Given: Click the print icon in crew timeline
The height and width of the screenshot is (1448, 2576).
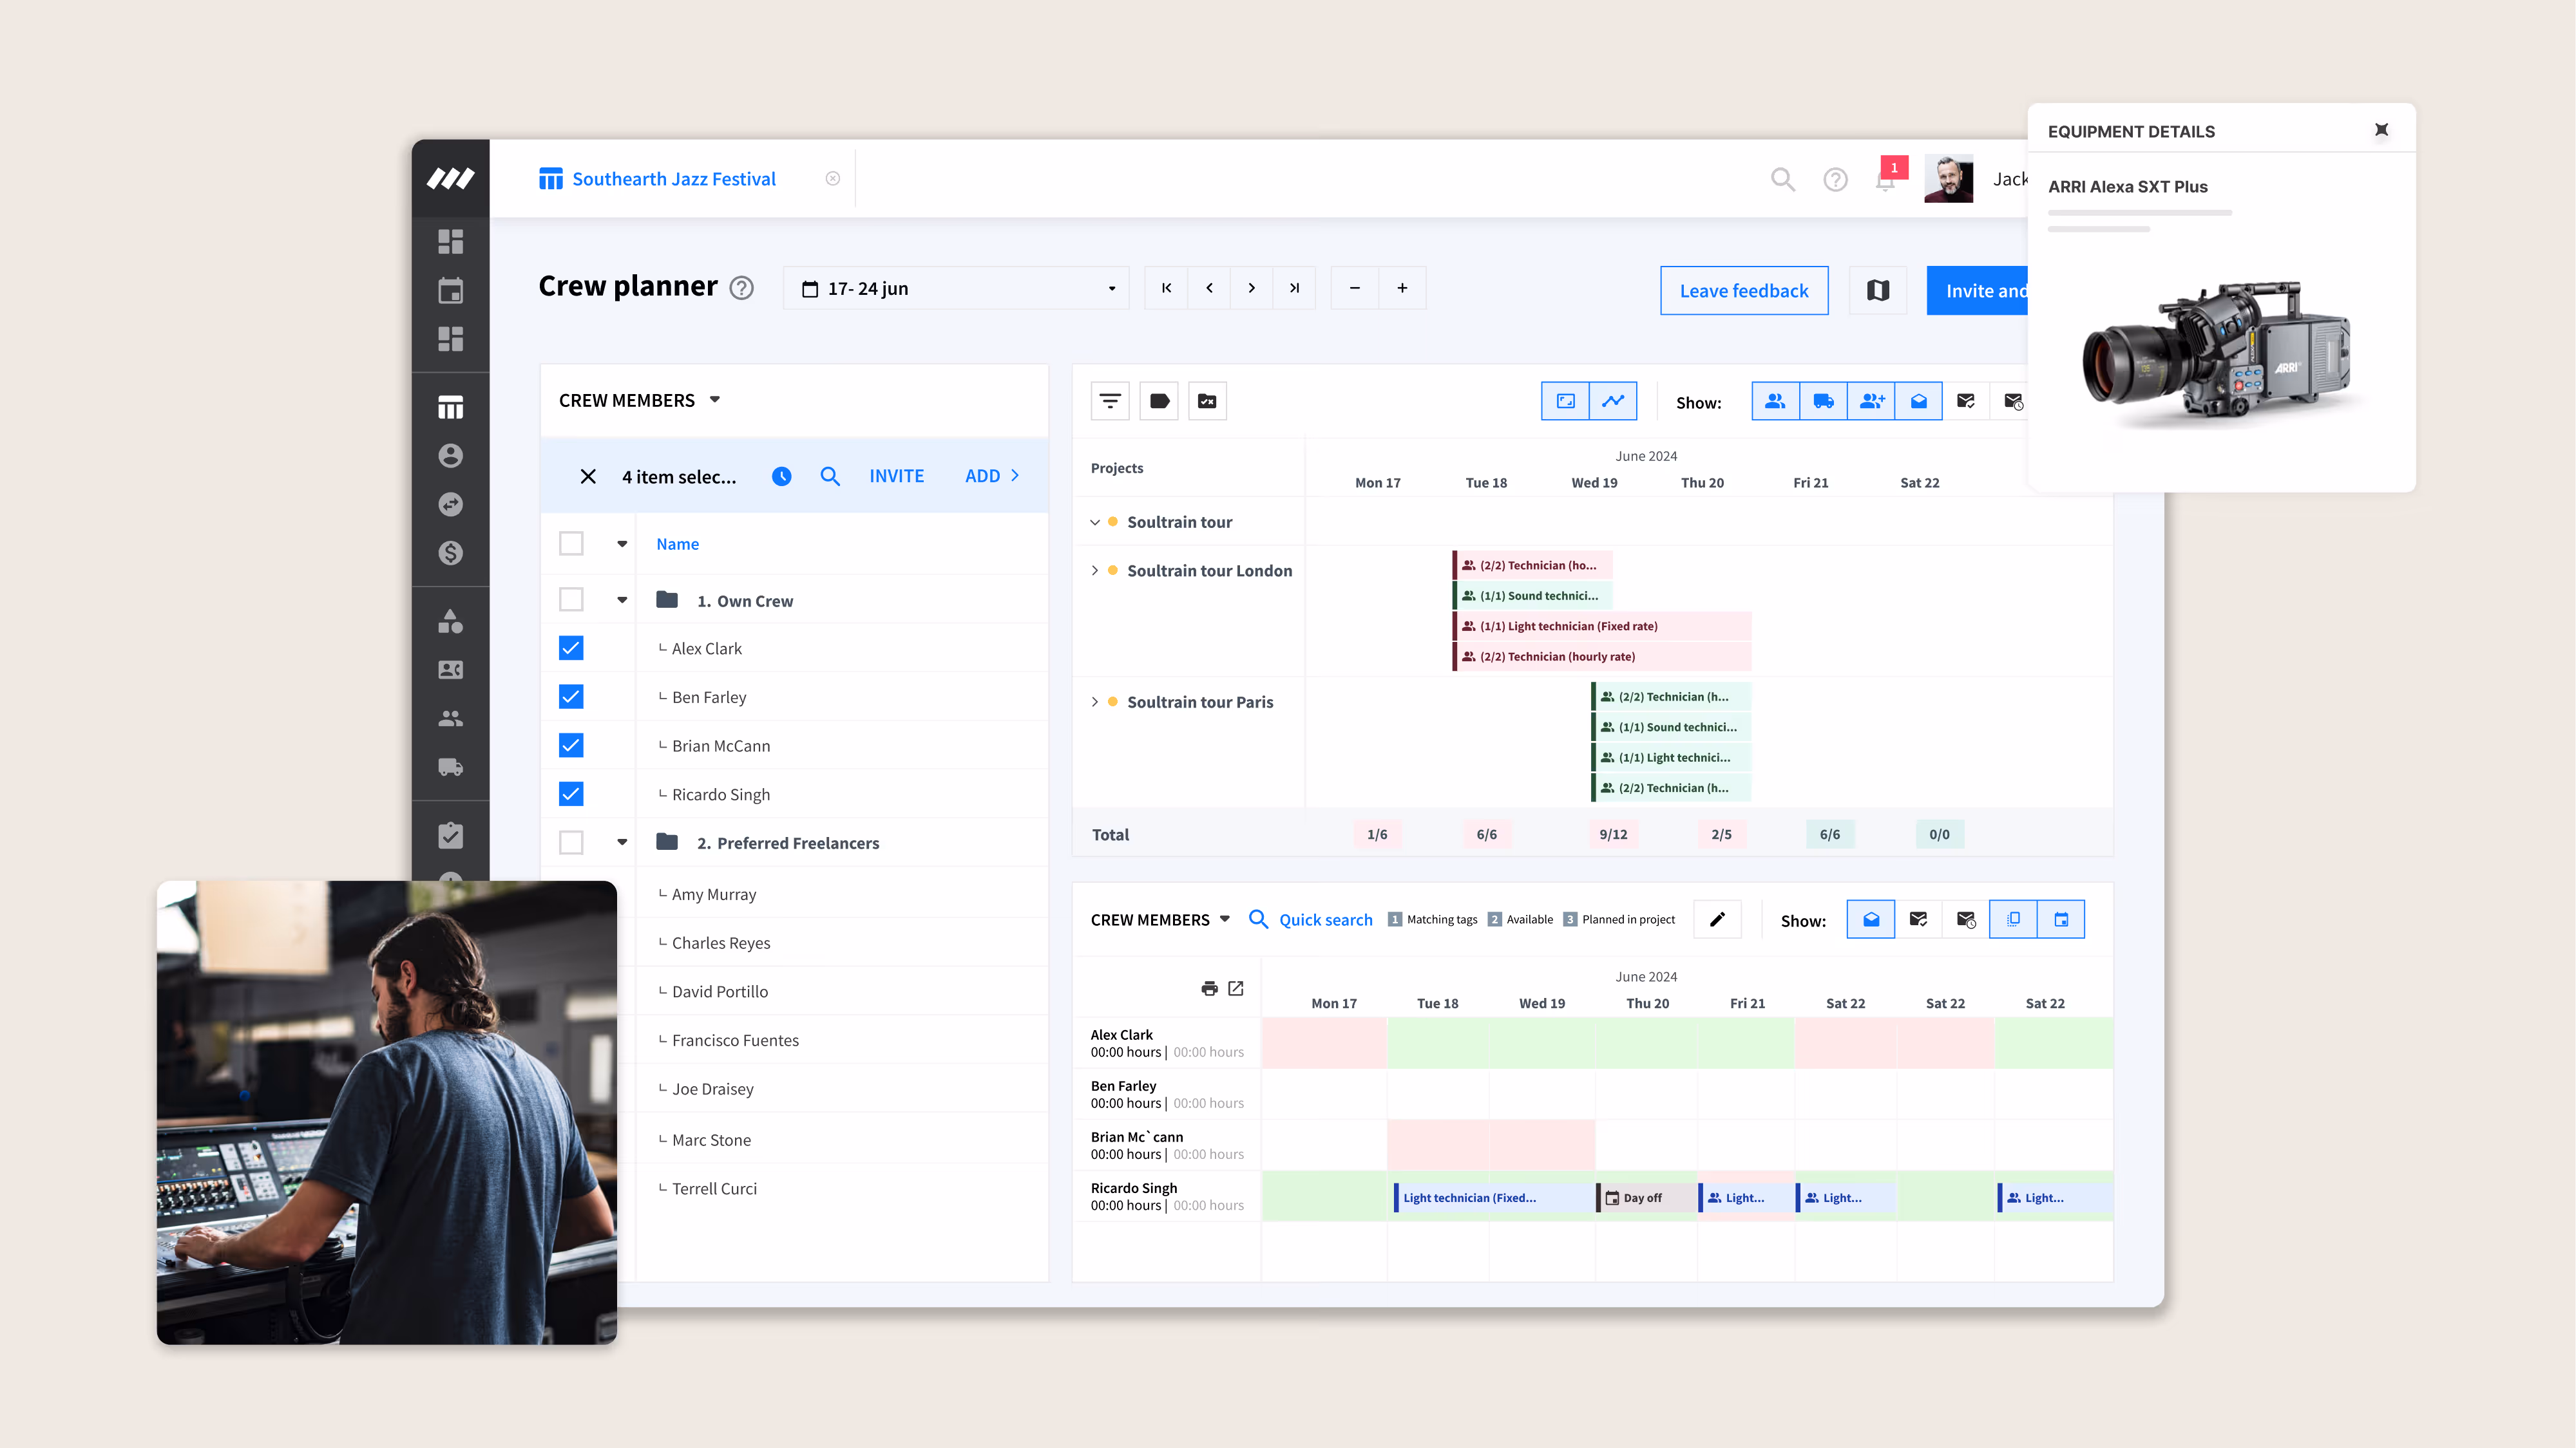Looking at the screenshot, I should (1209, 988).
